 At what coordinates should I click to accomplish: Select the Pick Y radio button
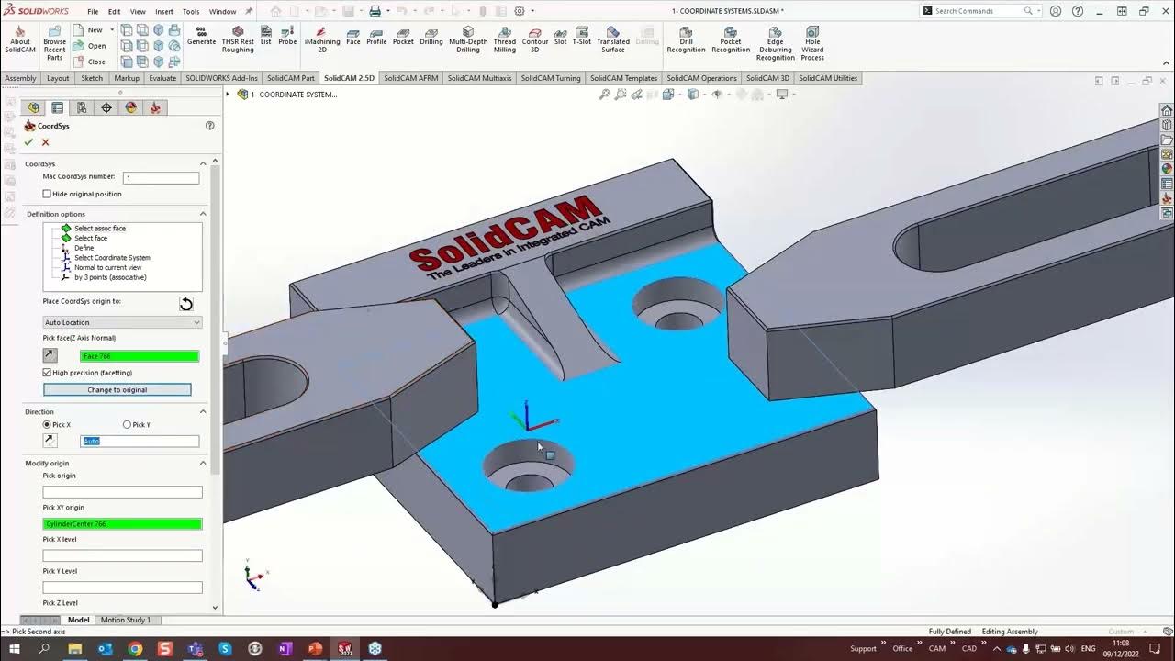(x=128, y=425)
